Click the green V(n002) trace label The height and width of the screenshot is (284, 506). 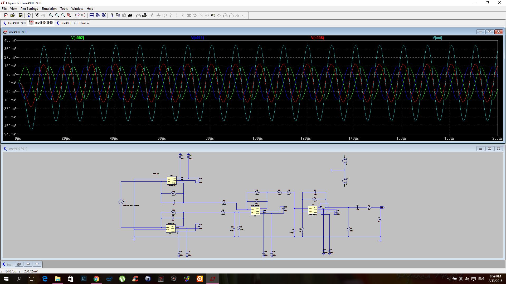[78, 38]
